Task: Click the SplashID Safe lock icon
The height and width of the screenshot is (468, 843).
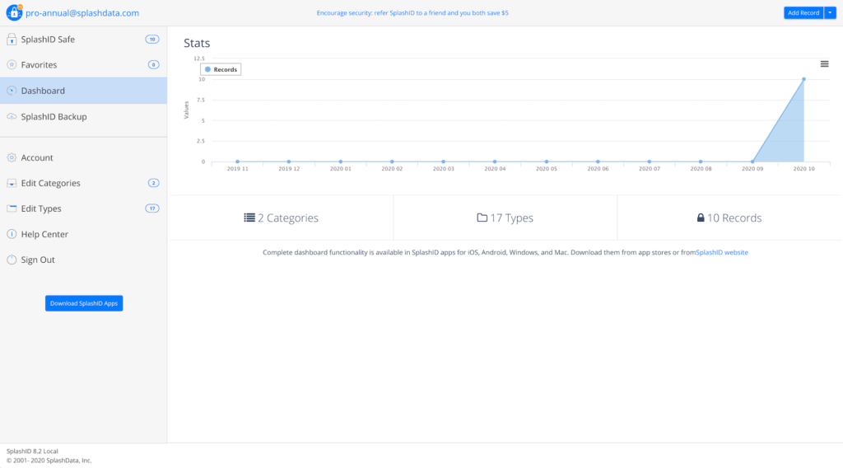Action: tap(12, 40)
